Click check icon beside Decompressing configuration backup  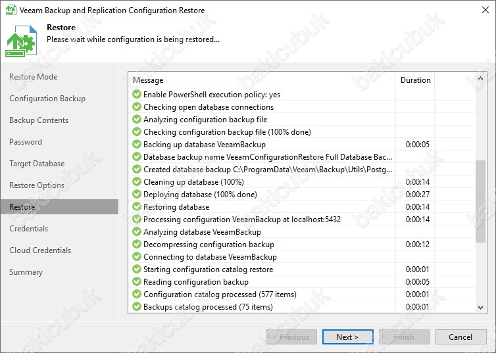point(137,245)
